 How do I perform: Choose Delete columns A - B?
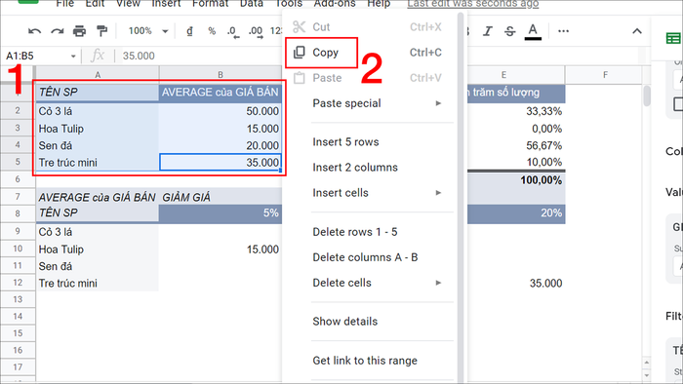coord(370,257)
